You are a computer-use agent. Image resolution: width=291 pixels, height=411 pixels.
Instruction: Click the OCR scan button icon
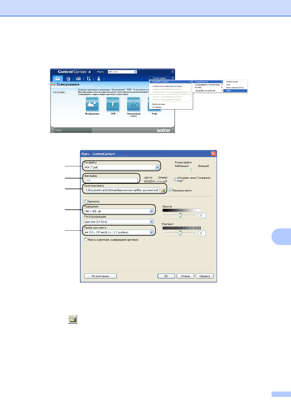coord(113,104)
